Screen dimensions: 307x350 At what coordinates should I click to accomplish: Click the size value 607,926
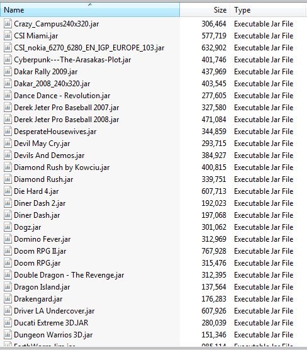point(214,311)
